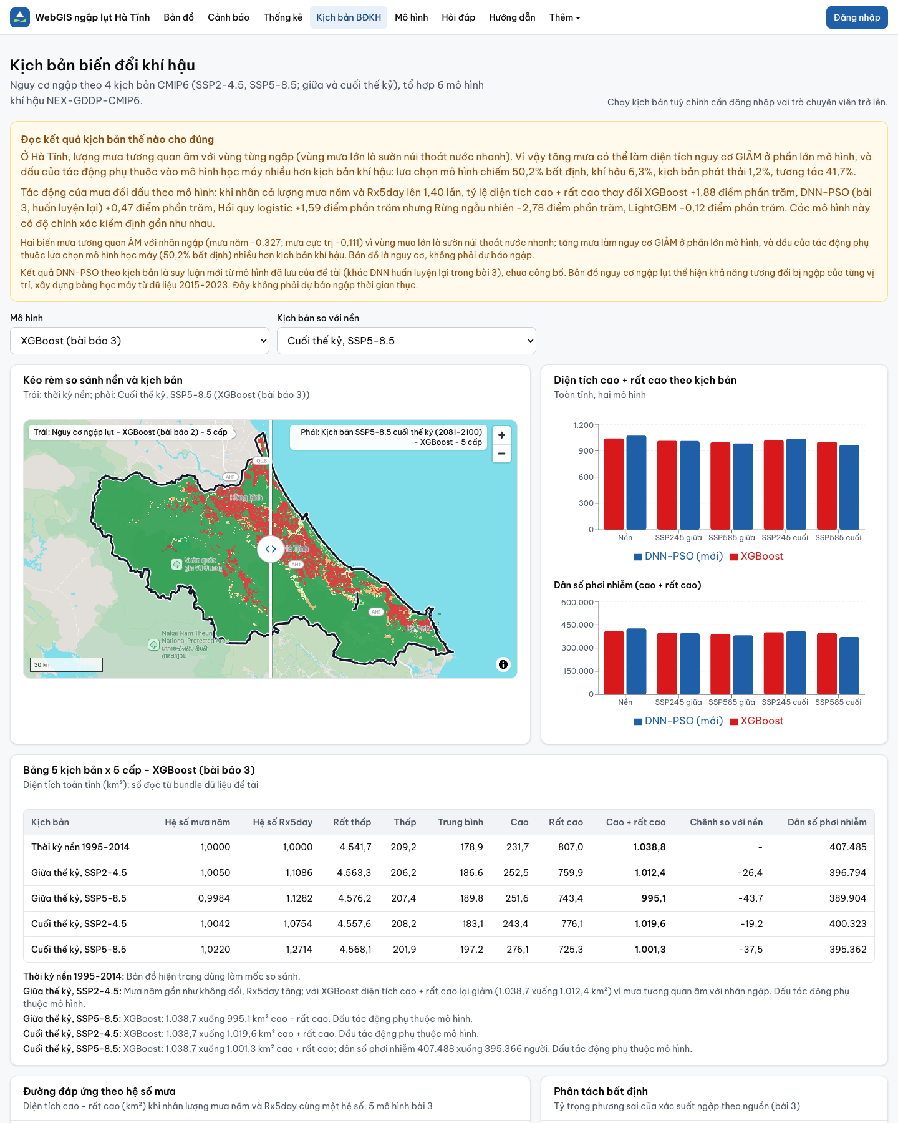Click the population value 395.362
Image resolution: width=898 pixels, height=1123 pixels.
[x=848, y=950]
